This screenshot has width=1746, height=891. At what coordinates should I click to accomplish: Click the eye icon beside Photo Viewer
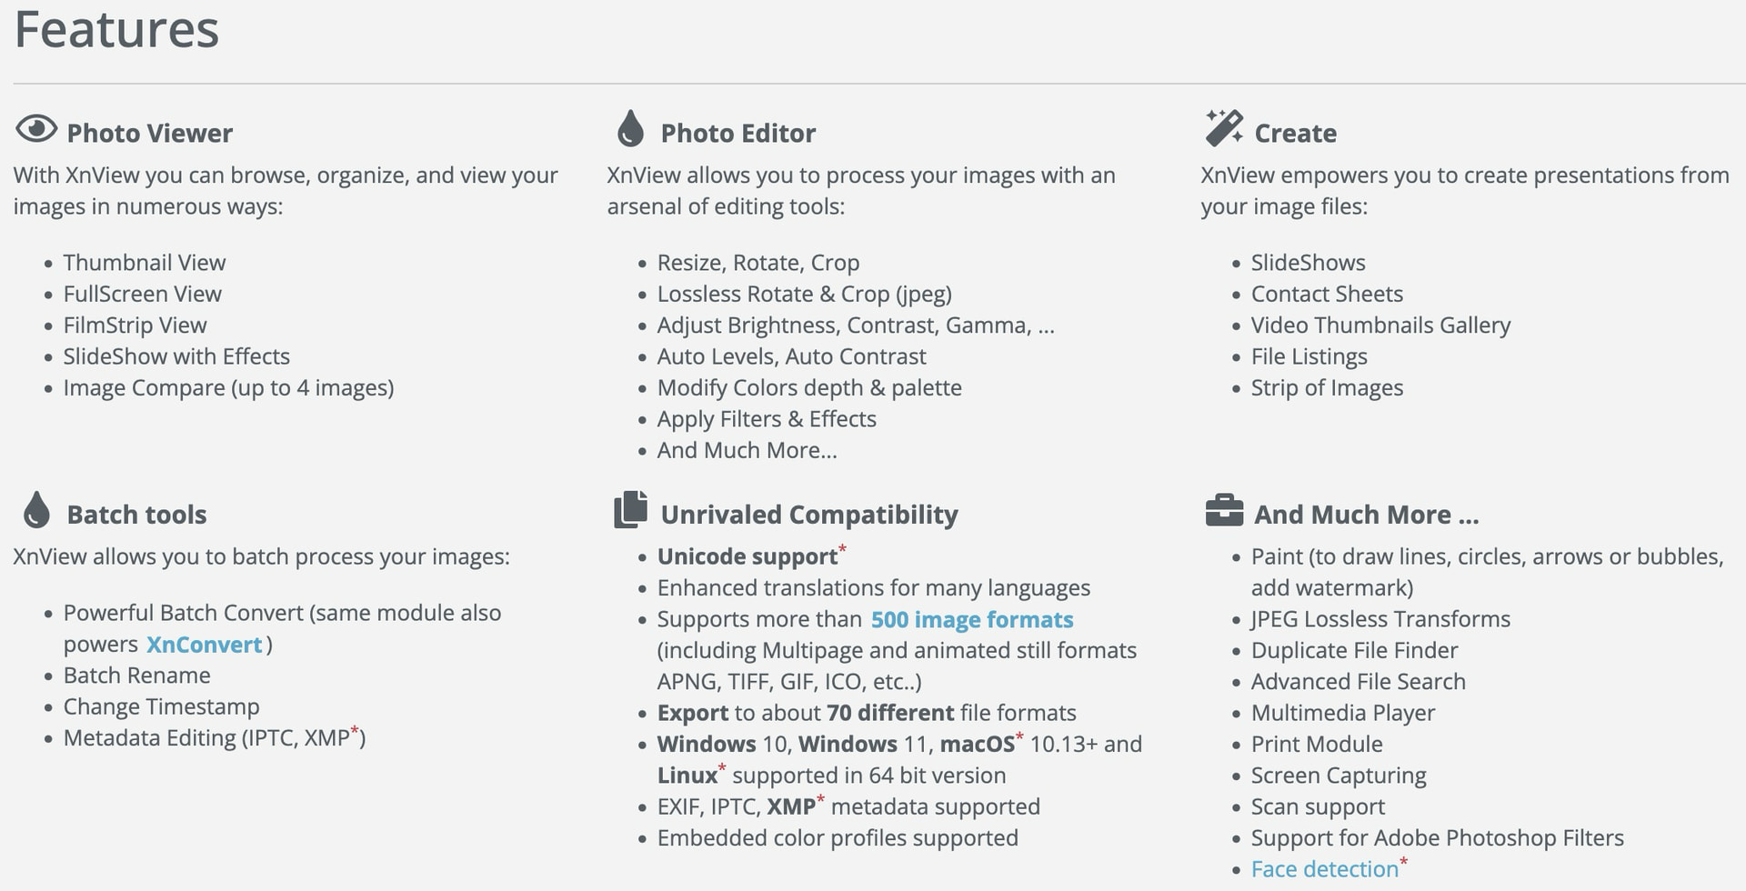(36, 129)
